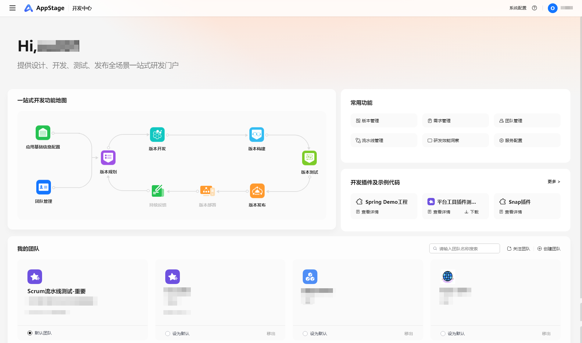Screen dimensions: 582x343
Task: Click the 版本构建 blue icon
Action: 257,135
